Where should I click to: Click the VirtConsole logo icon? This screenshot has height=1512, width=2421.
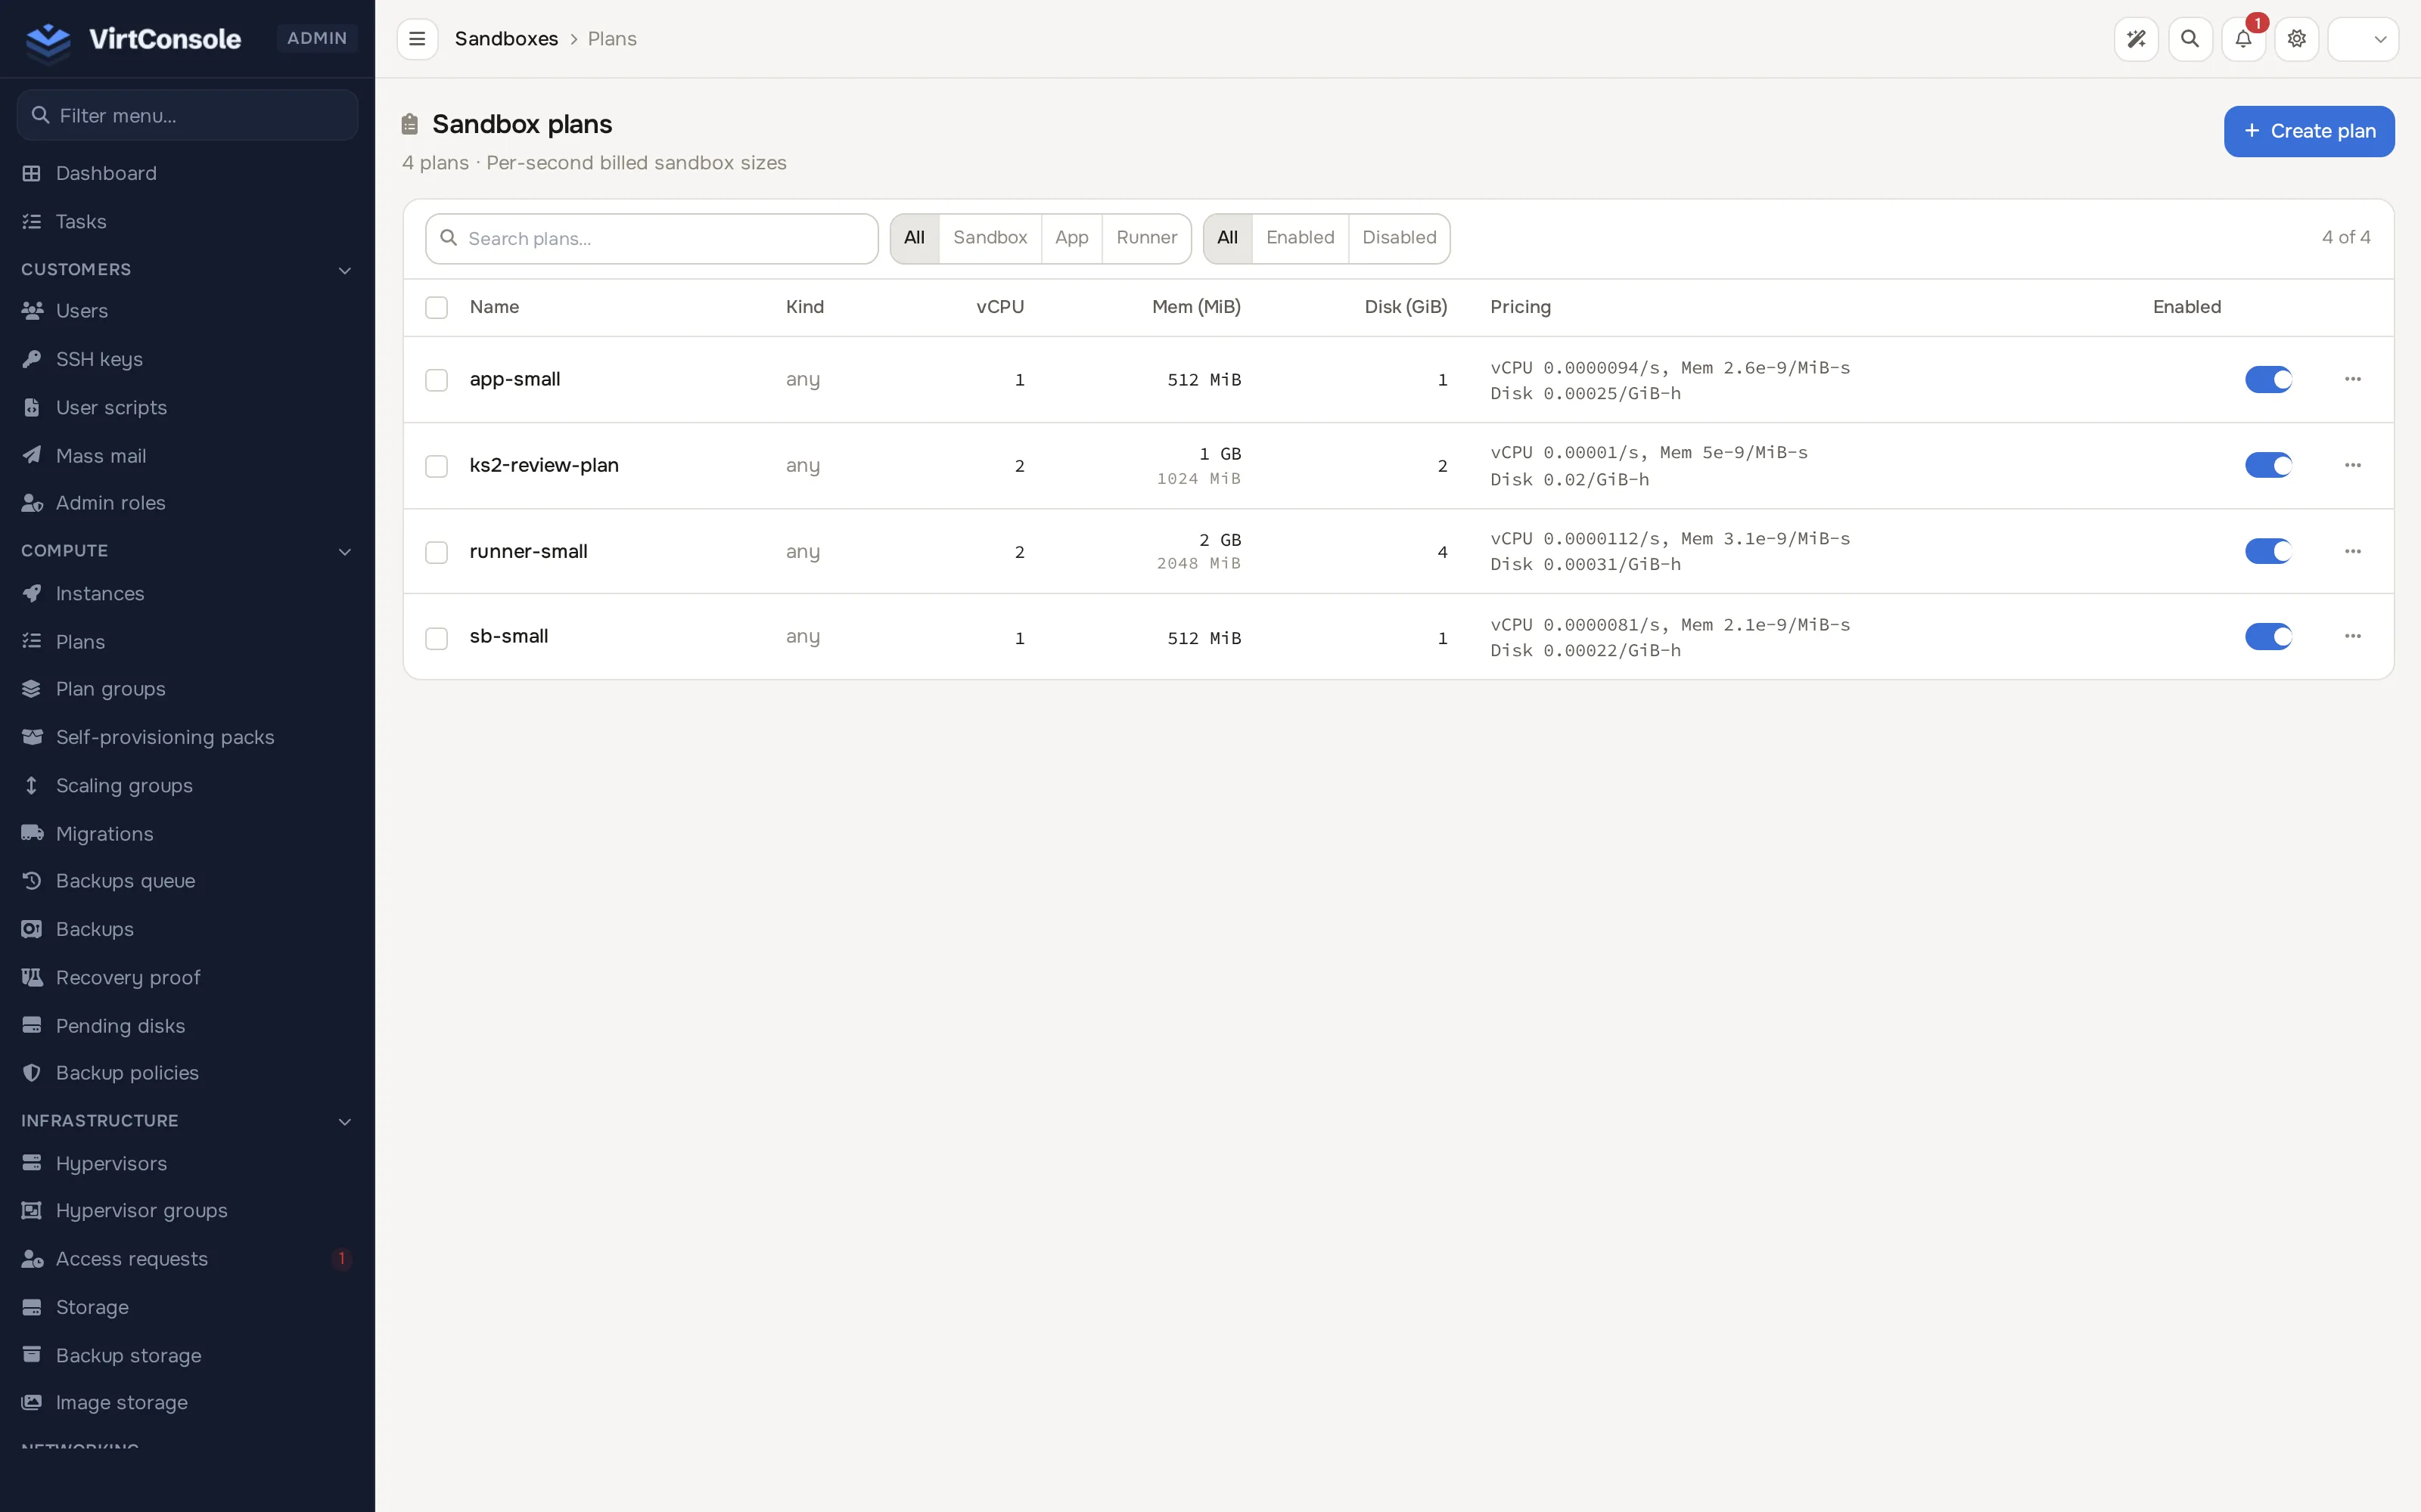48,40
